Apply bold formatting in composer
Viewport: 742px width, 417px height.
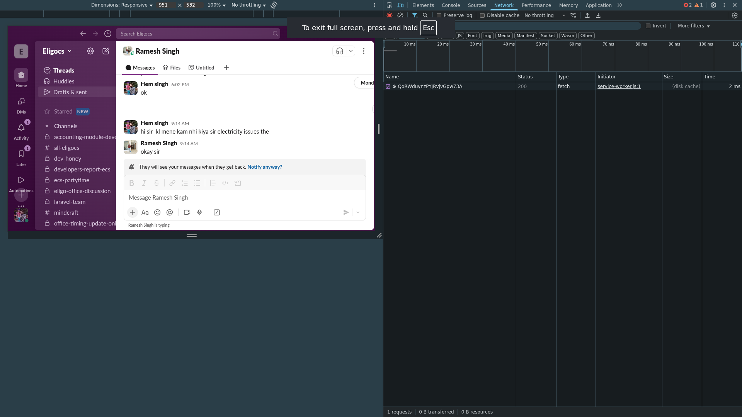coord(132,183)
